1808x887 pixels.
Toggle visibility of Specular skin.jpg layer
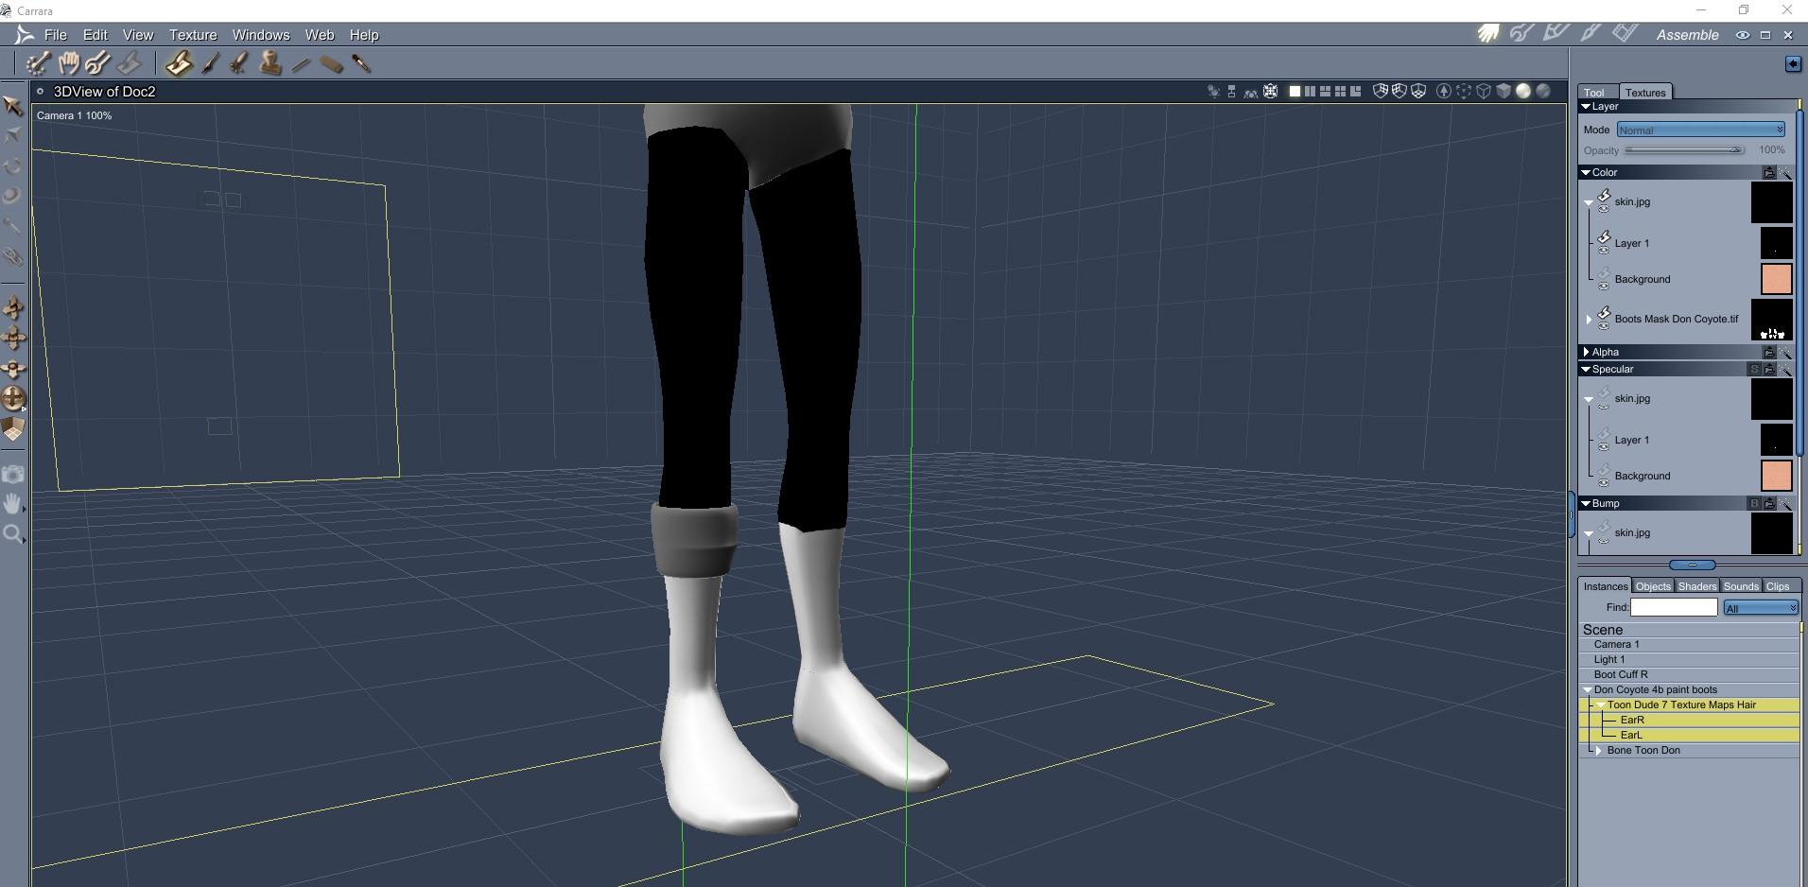click(x=1604, y=405)
